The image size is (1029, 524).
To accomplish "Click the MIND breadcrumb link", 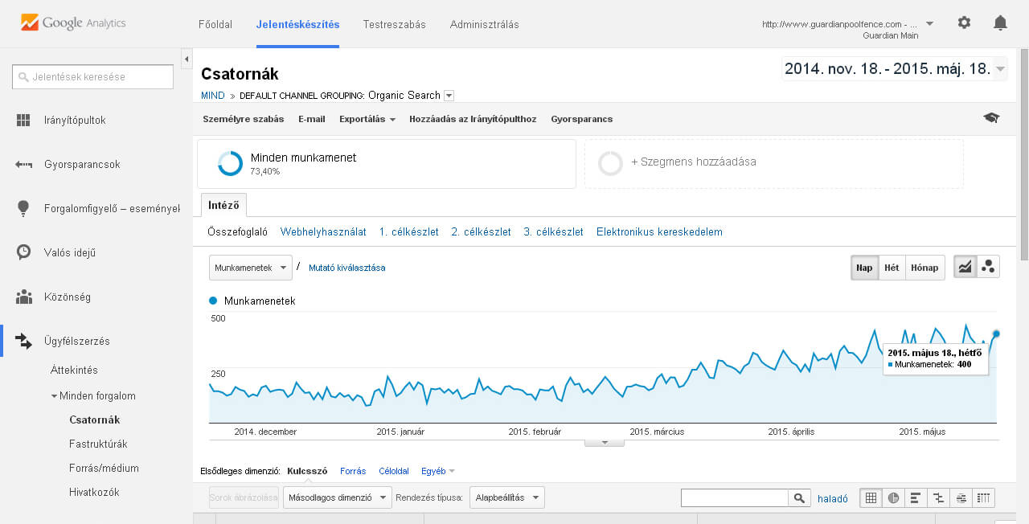I will click(213, 96).
